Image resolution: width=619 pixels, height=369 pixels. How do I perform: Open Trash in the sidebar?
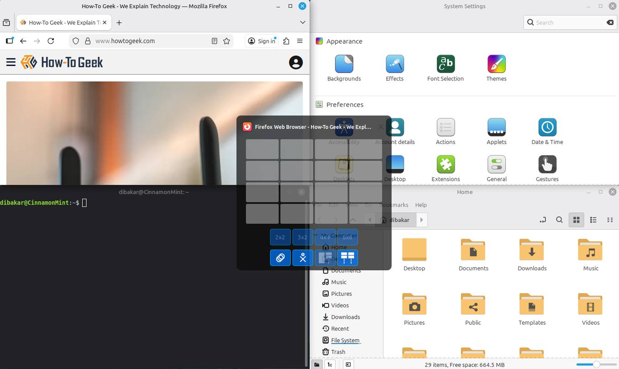click(338, 352)
